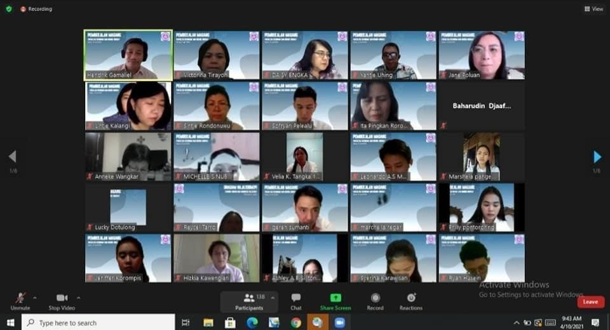
Task: Click the green Share Screen icon
Action: click(x=335, y=298)
